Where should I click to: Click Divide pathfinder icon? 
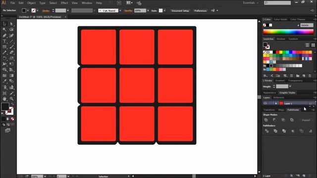(x=266, y=131)
